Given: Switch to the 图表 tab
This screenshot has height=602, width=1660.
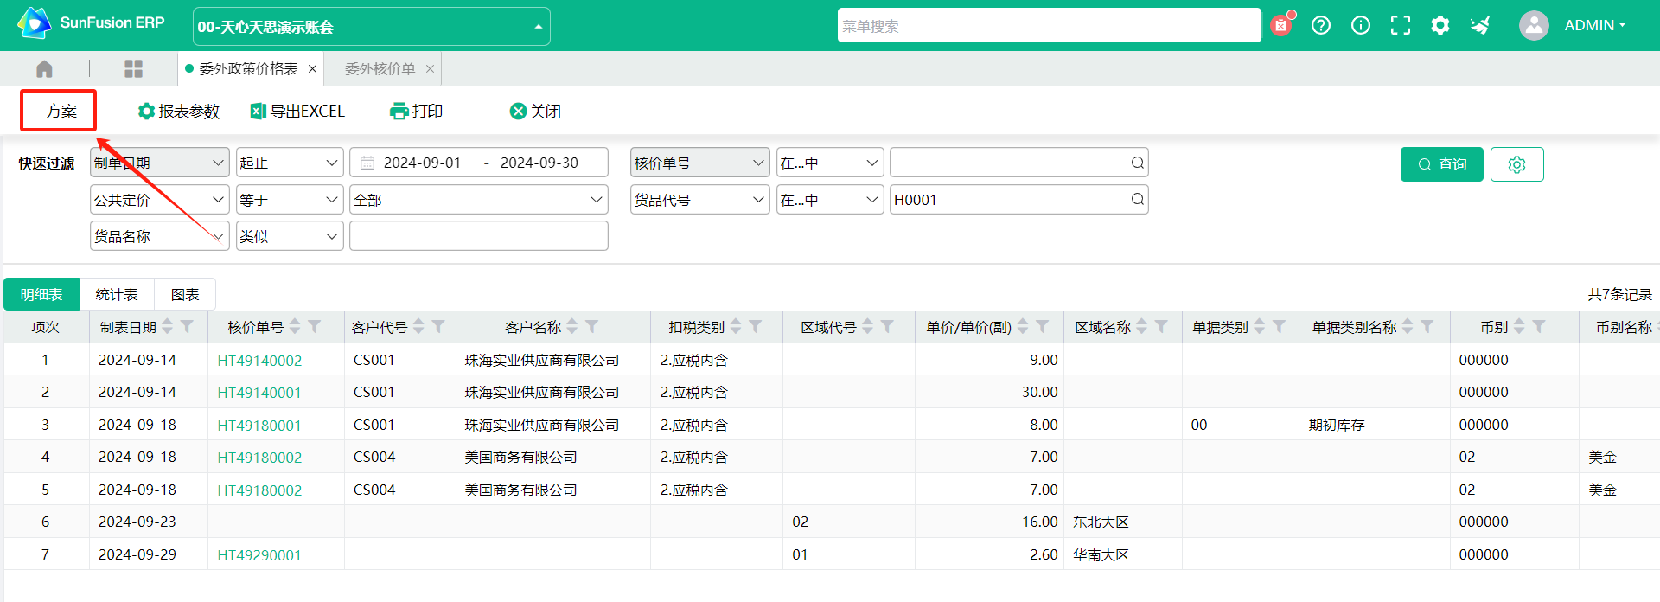Looking at the screenshot, I should tap(185, 294).
